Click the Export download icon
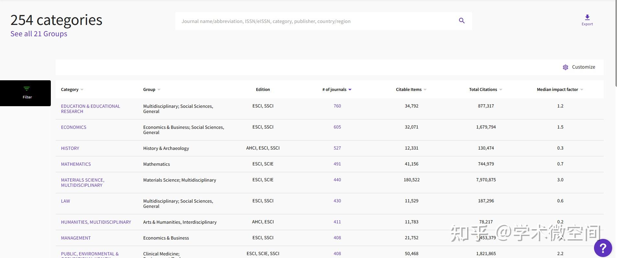This screenshot has width=617, height=258. click(587, 17)
